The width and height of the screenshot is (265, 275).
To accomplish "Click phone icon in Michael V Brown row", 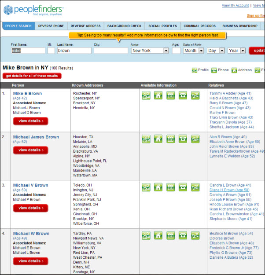I will tap(183, 187).
